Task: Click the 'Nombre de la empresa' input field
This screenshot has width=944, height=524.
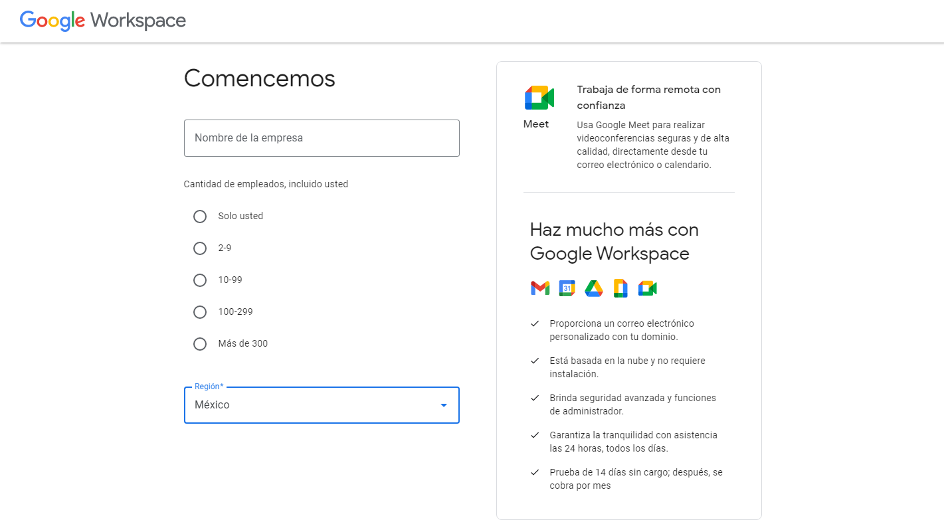Action: [322, 138]
